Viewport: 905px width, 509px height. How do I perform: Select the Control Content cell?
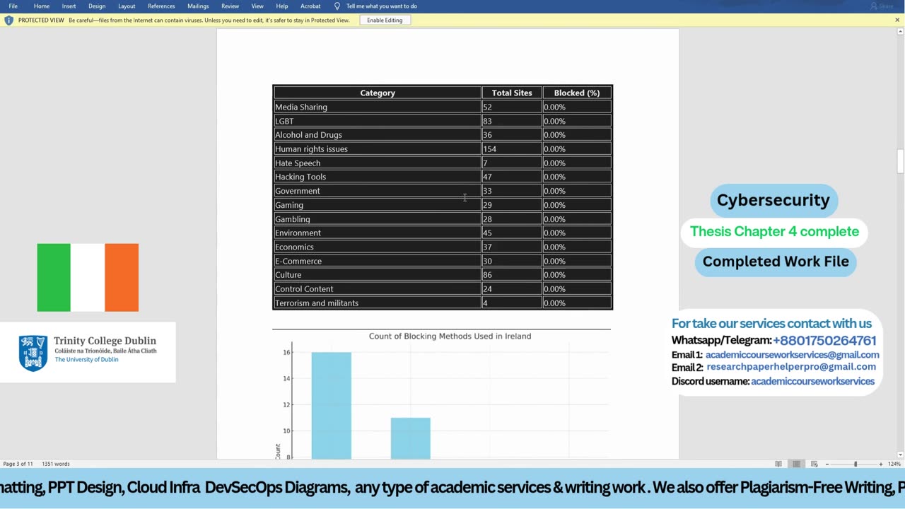[378, 288]
